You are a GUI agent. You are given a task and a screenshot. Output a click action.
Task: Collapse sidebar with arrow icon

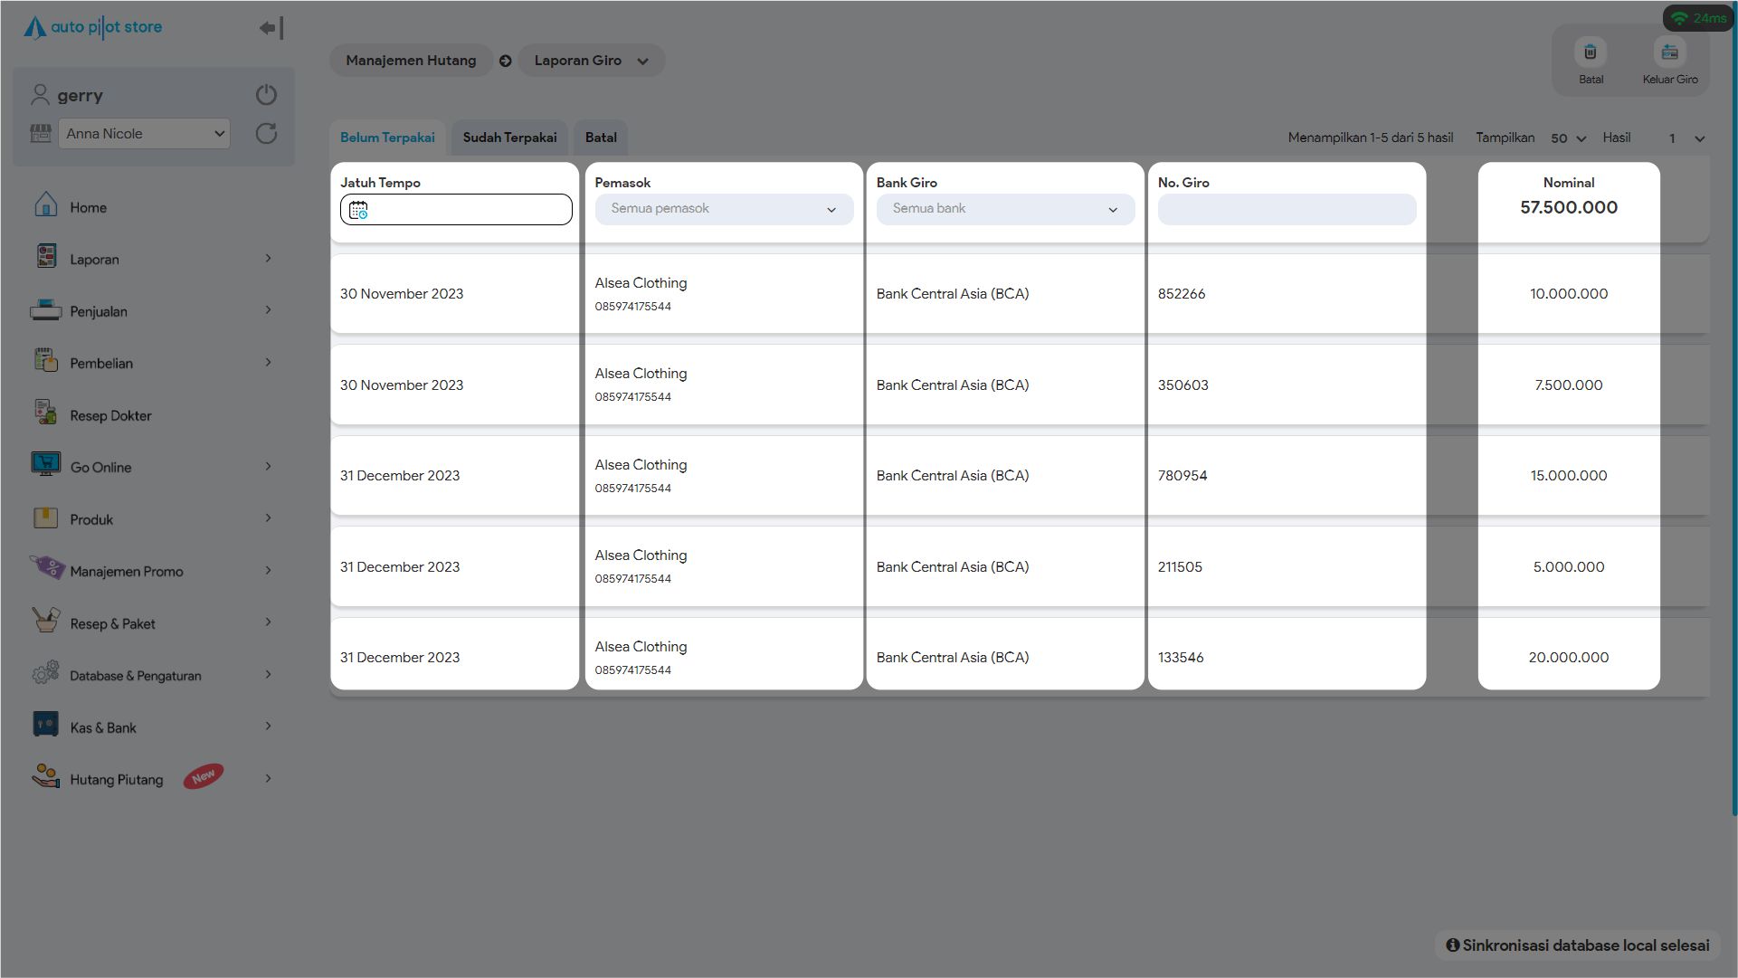coord(271,28)
